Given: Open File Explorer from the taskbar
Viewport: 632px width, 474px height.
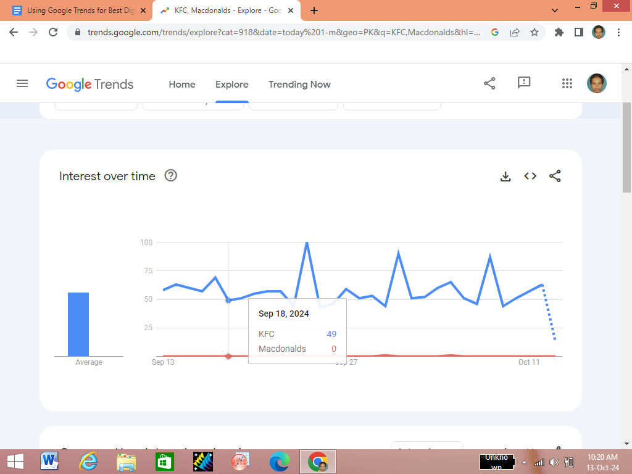Looking at the screenshot, I should [x=126, y=462].
